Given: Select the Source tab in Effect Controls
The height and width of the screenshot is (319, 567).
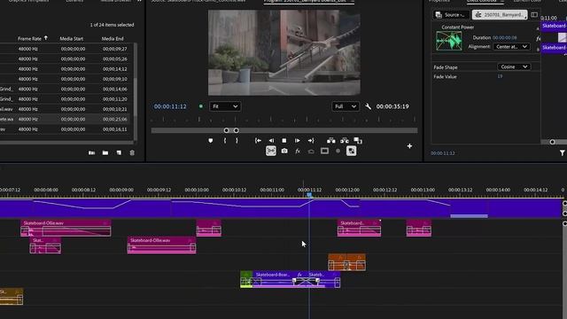Looking at the screenshot, I should [x=451, y=15].
